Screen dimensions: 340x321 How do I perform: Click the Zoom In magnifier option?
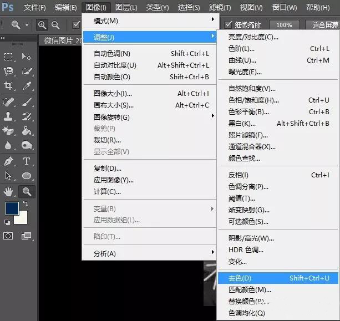tap(42, 25)
